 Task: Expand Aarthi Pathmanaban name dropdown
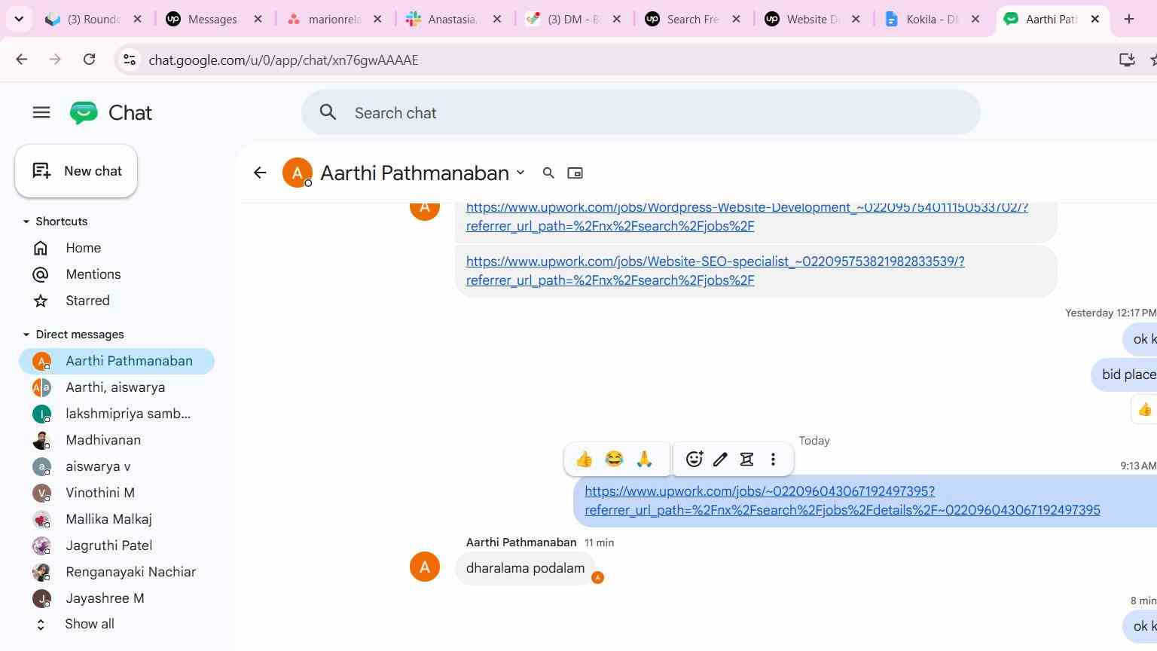(x=520, y=173)
